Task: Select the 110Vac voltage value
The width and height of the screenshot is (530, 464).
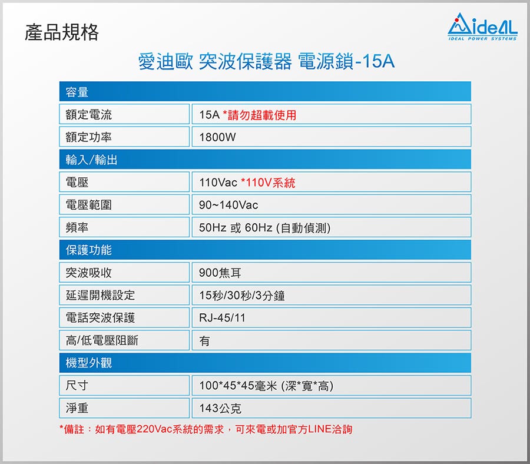Action: (218, 183)
